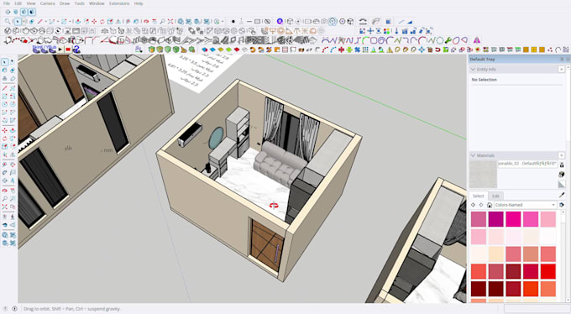
Task: Click the Pan hand icon in top toolbar
Action: click(155, 22)
